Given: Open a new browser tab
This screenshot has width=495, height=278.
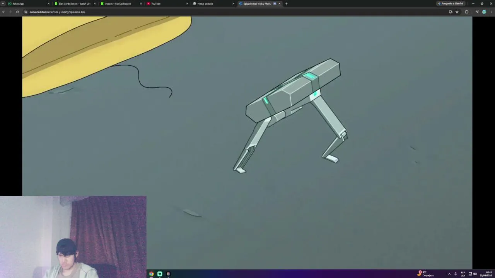Looking at the screenshot, I should click(x=286, y=3).
